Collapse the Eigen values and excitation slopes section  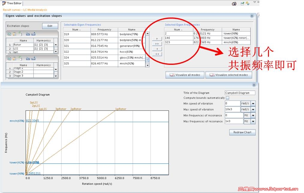click(252, 16)
